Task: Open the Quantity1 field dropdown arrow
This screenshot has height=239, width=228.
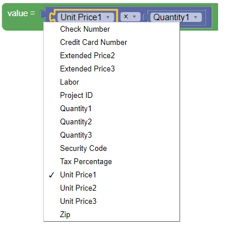Action: 196,17
